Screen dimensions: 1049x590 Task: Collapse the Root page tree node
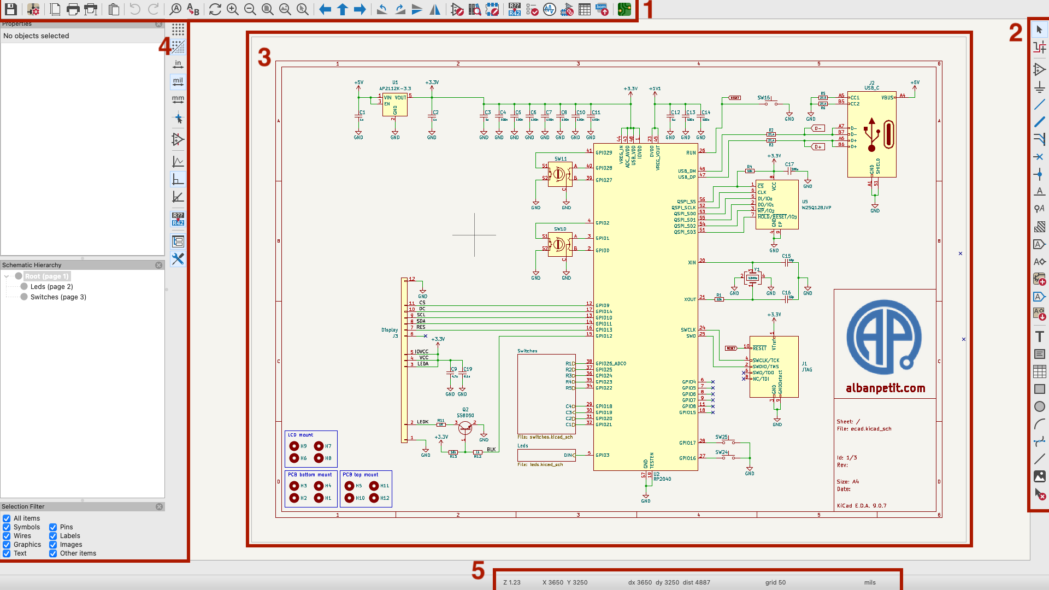(x=7, y=276)
